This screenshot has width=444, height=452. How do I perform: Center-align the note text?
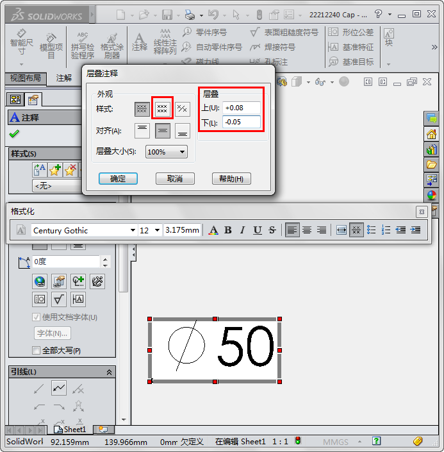point(307,230)
